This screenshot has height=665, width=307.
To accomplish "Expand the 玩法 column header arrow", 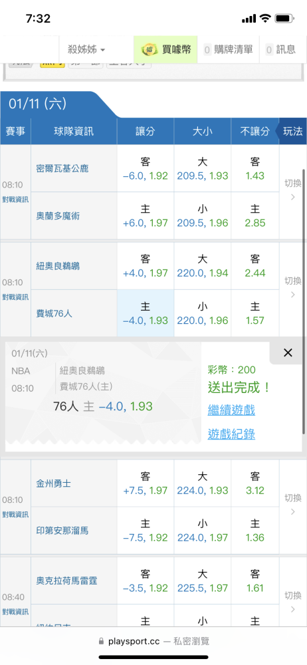I will point(291,132).
